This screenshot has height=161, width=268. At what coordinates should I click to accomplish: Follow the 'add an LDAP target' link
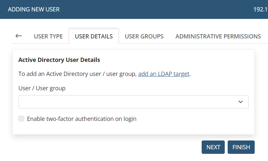click(164, 74)
